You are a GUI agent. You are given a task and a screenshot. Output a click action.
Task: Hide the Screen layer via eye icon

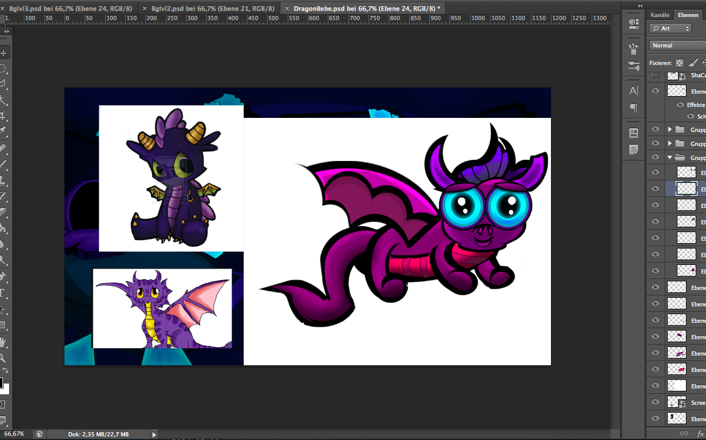pos(656,402)
